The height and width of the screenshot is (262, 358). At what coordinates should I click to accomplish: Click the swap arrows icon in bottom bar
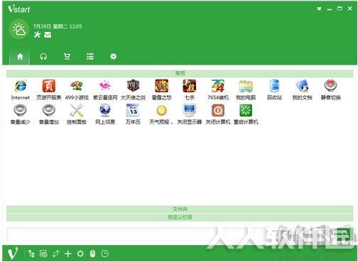(x=55, y=253)
